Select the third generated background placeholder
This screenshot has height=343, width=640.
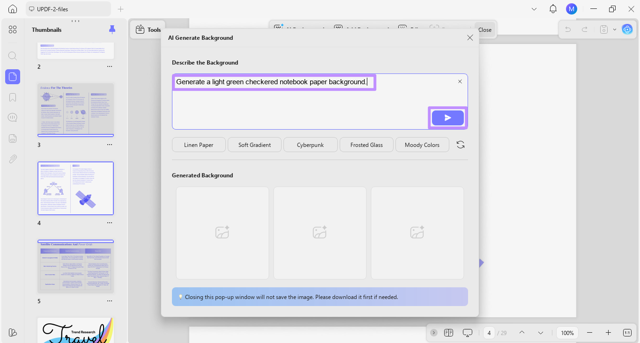[417, 233]
